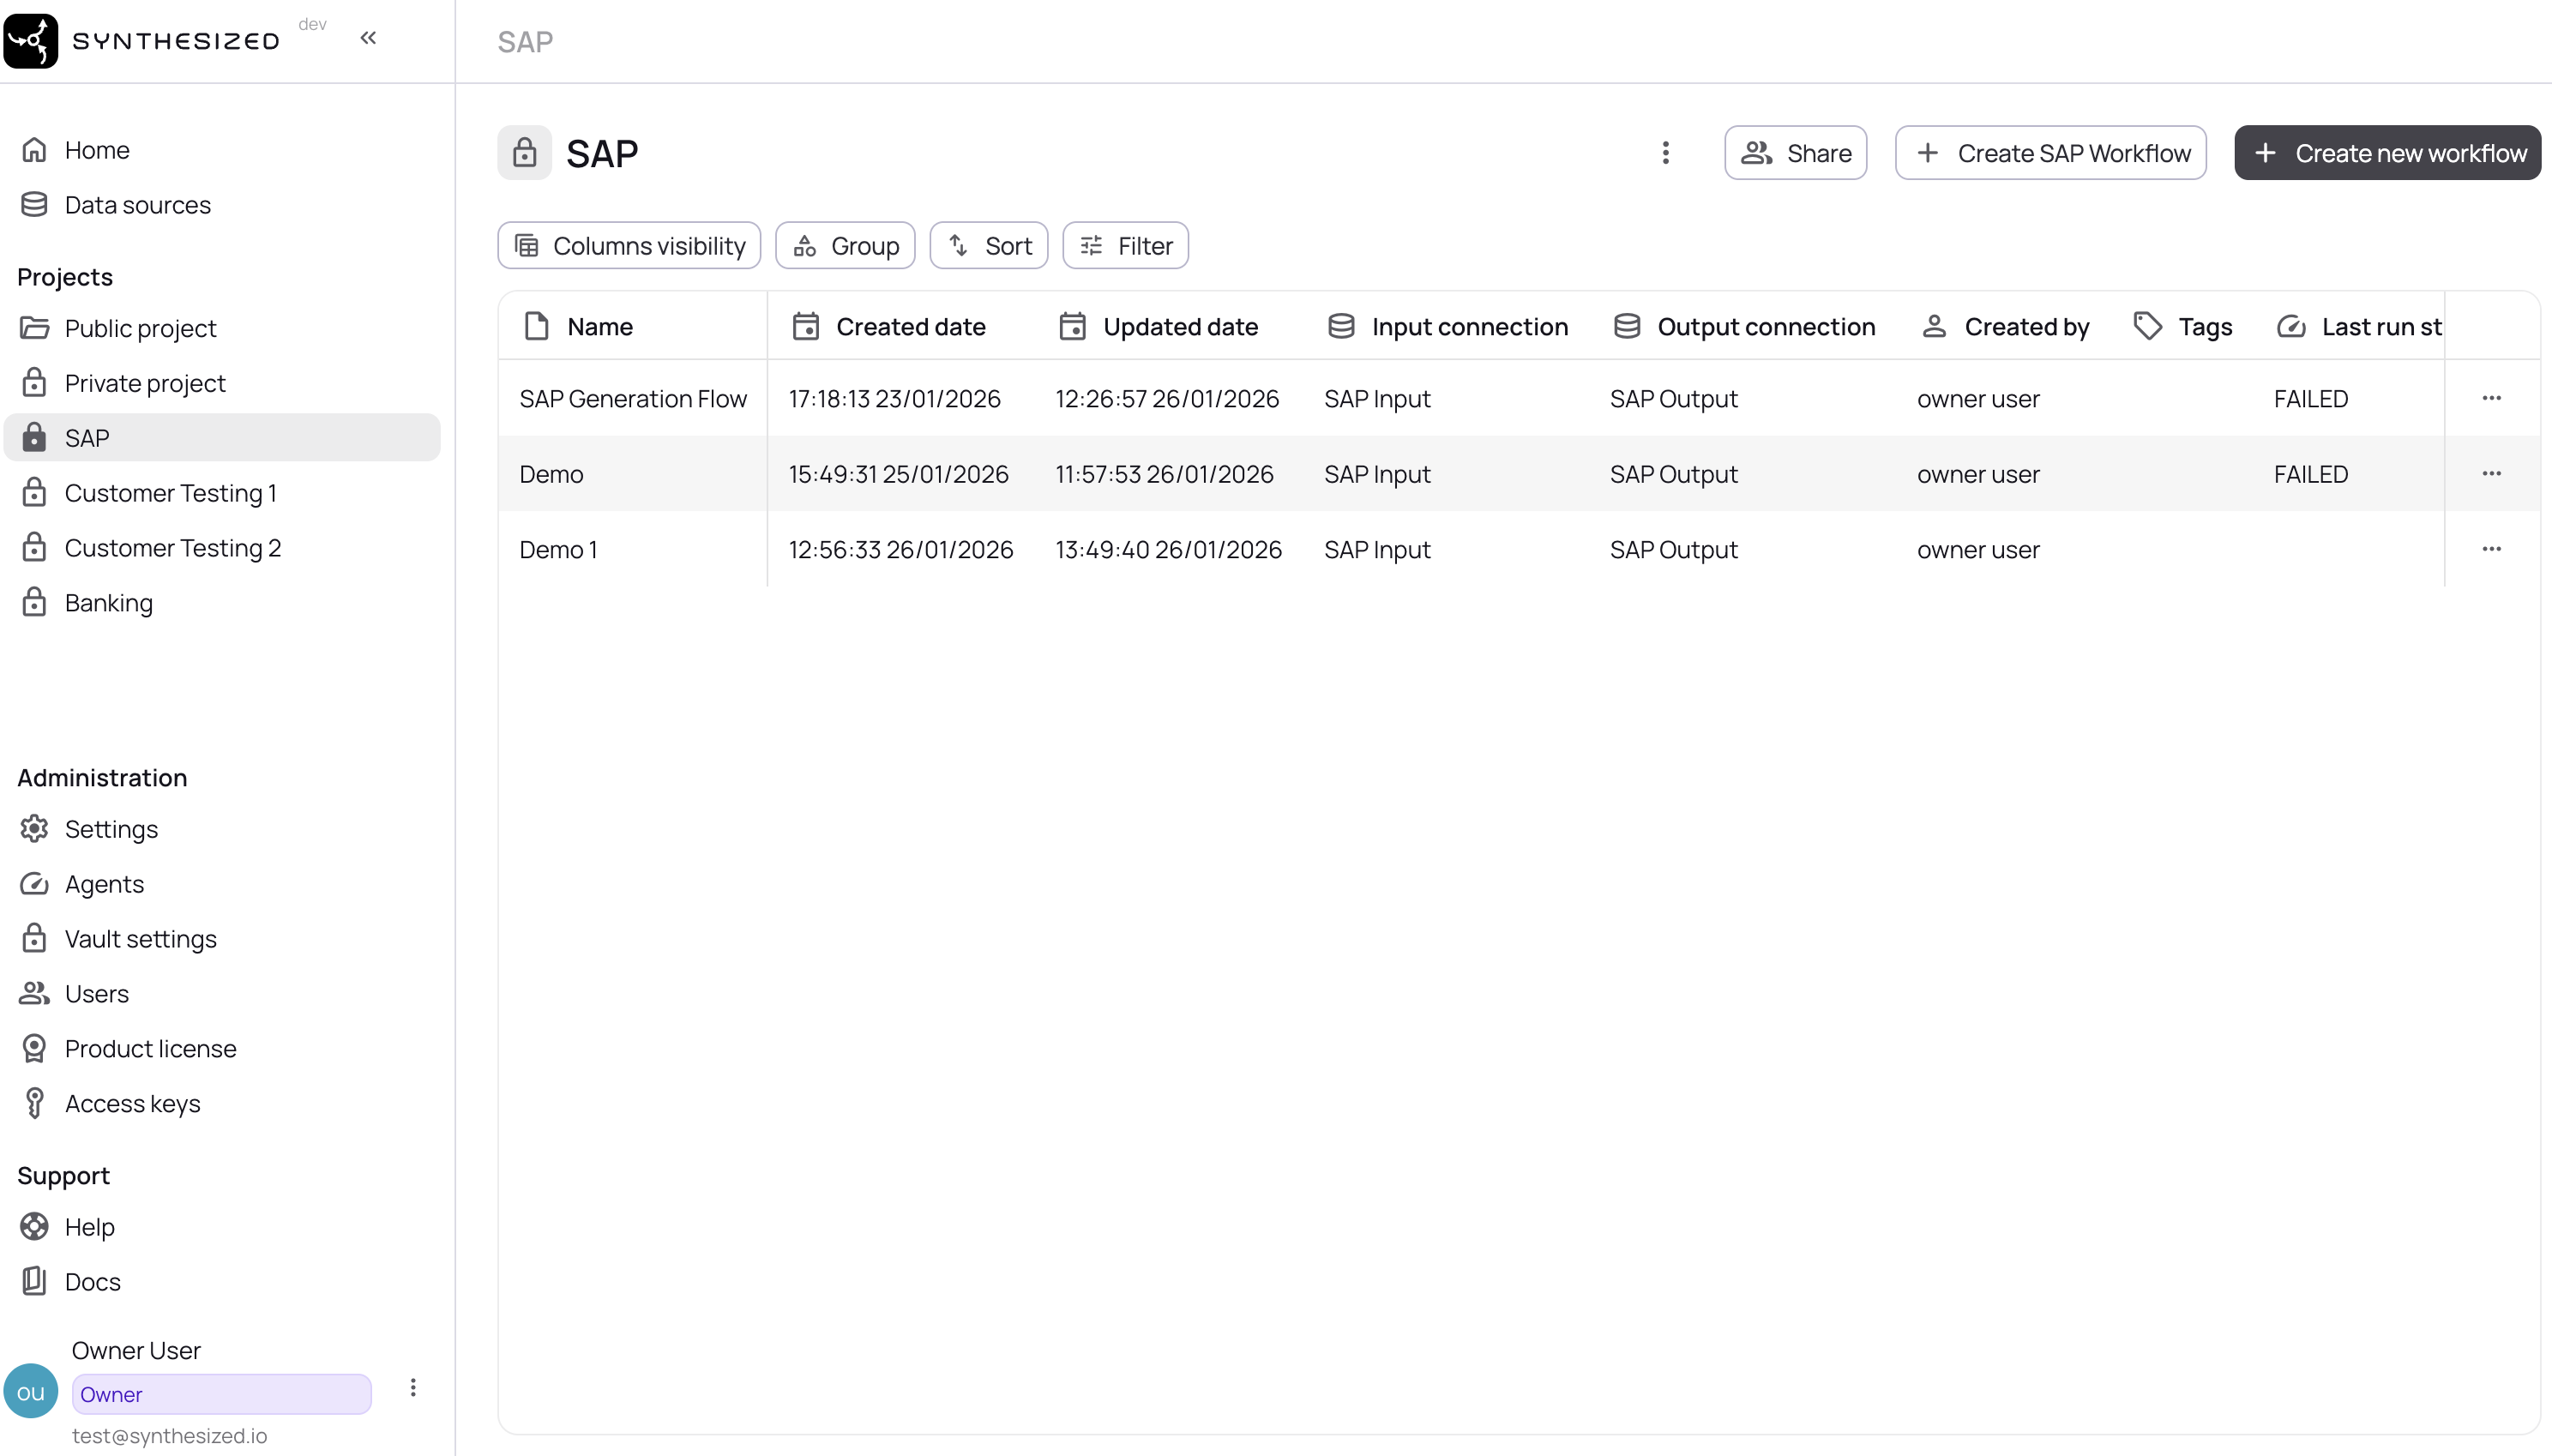The height and width of the screenshot is (1456, 2552).
Task: Click the purple Owner role badge
Action: tap(220, 1393)
